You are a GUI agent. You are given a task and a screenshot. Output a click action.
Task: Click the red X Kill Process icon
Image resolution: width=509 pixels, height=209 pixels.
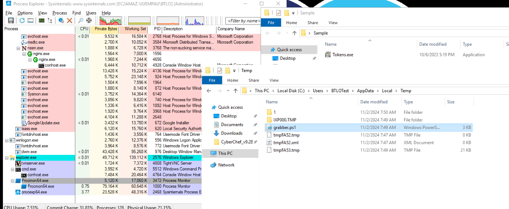point(70,21)
